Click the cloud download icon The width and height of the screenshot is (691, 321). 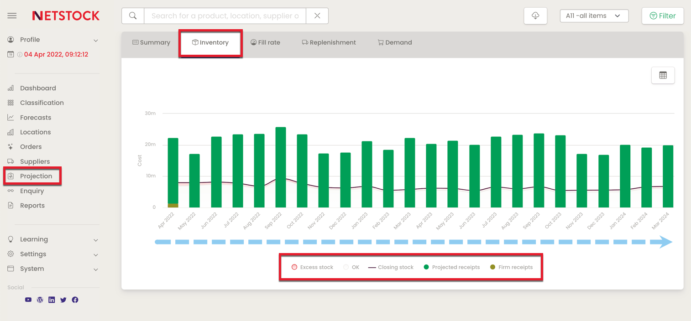click(x=535, y=16)
